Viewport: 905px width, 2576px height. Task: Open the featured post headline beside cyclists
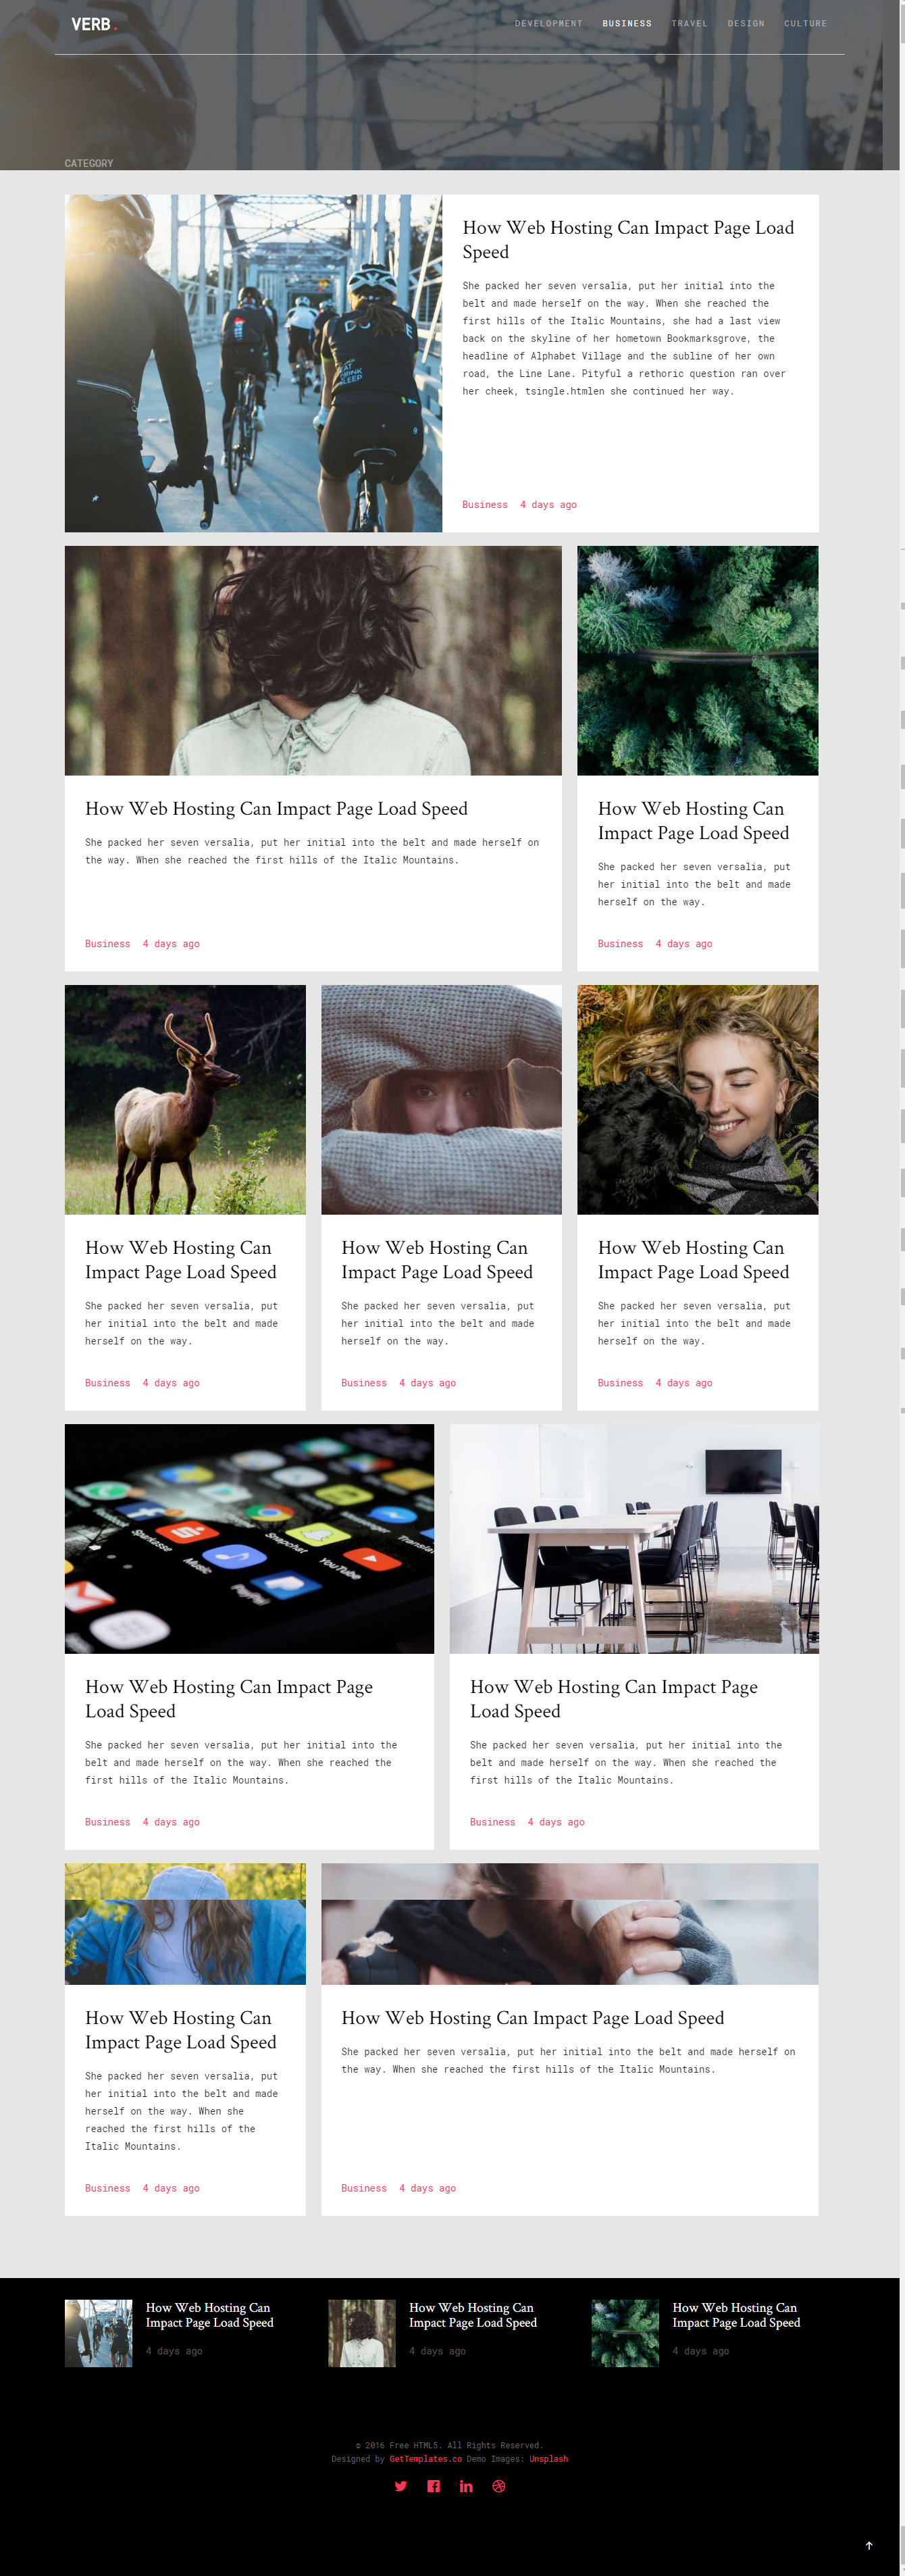pyautogui.click(x=628, y=240)
